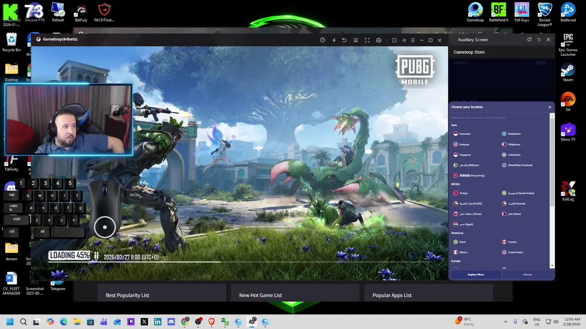Click the back arrow in Gameloop title bar
Viewport: 586px width, 329px height.
pos(344,40)
